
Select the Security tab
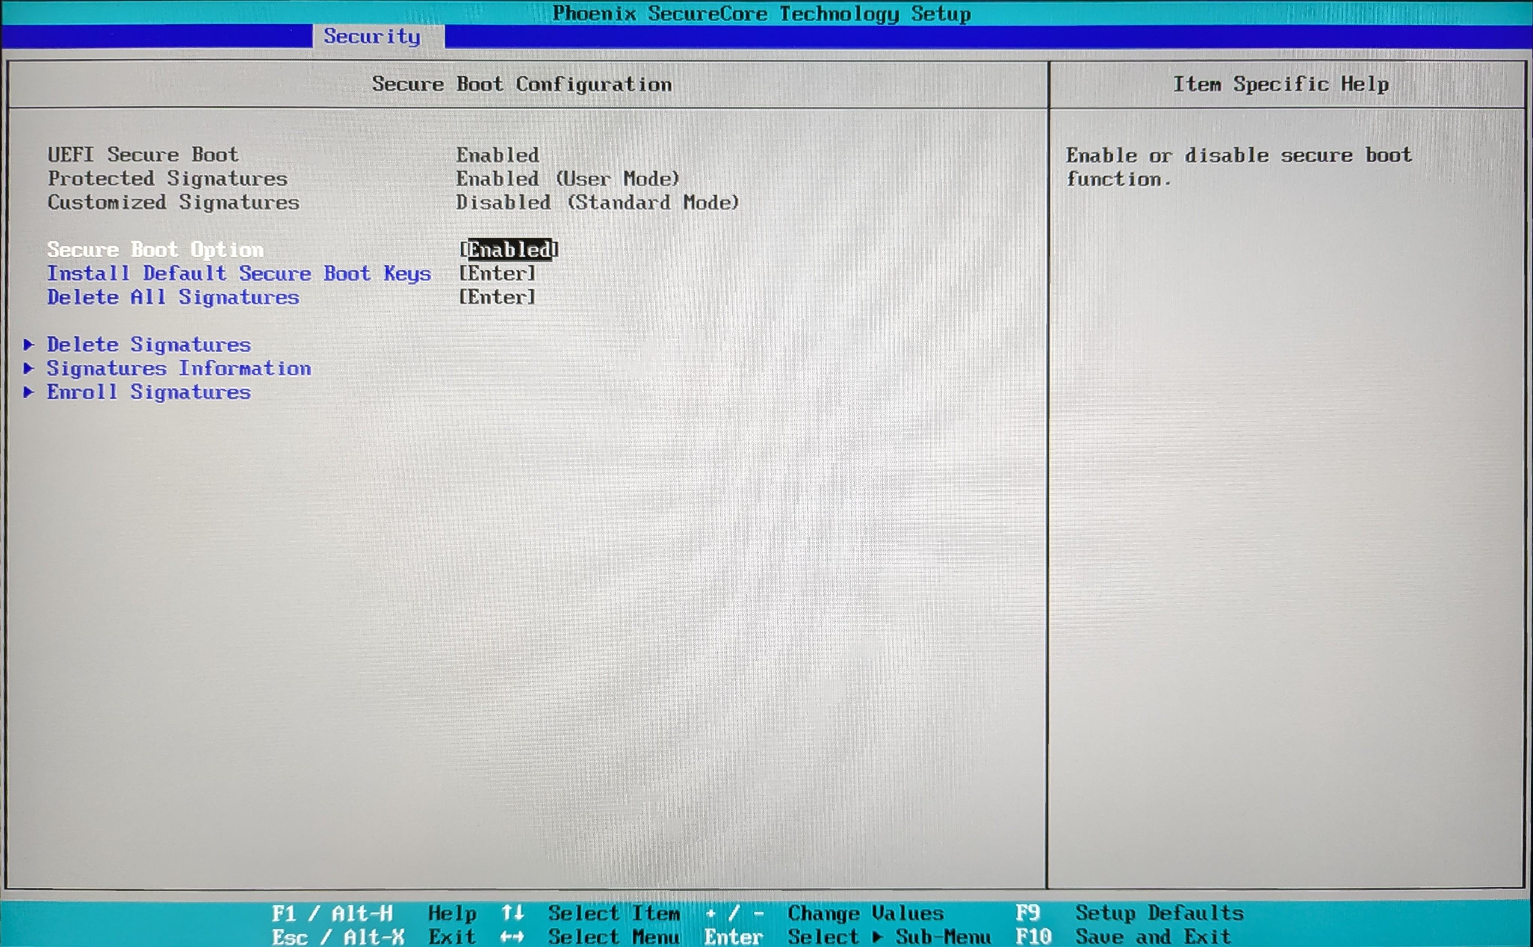372,36
